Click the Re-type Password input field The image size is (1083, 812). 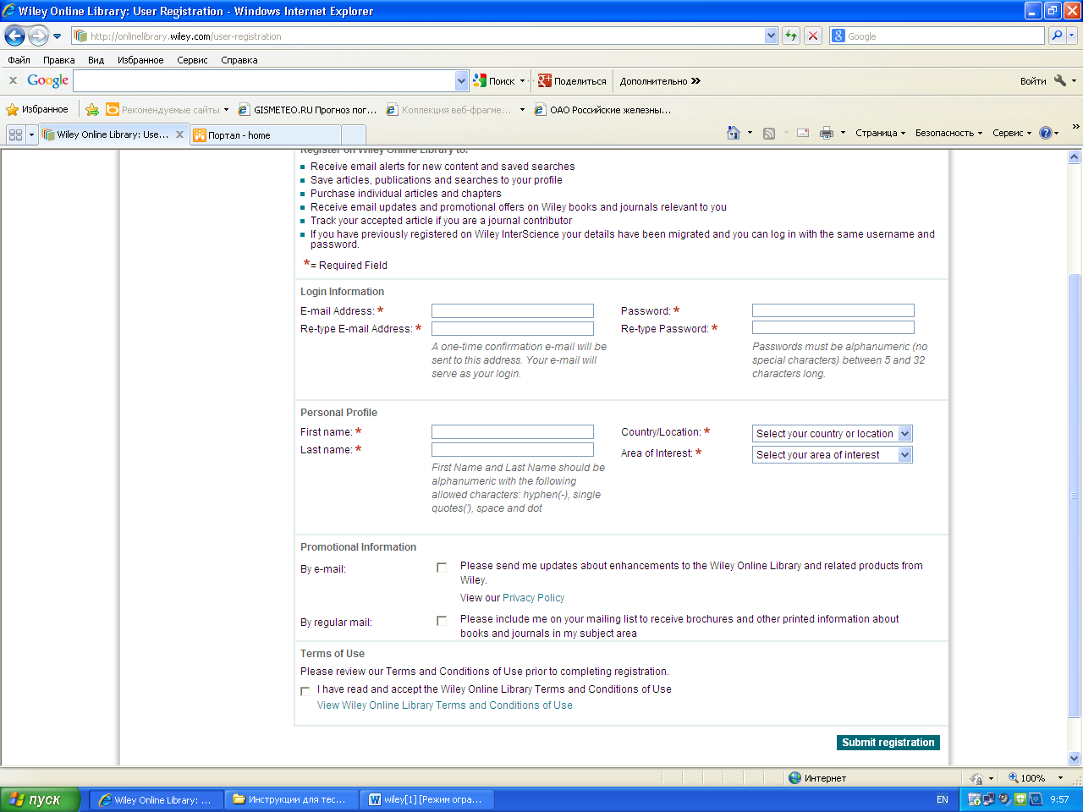(833, 327)
